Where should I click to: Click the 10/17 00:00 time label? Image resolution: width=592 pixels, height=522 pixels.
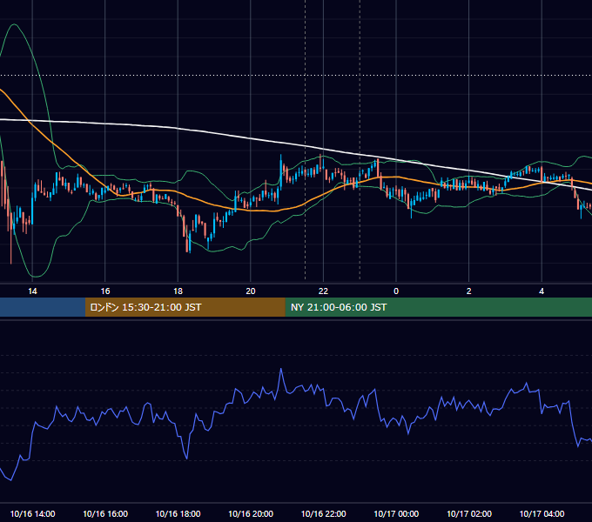pyautogui.click(x=396, y=513)
